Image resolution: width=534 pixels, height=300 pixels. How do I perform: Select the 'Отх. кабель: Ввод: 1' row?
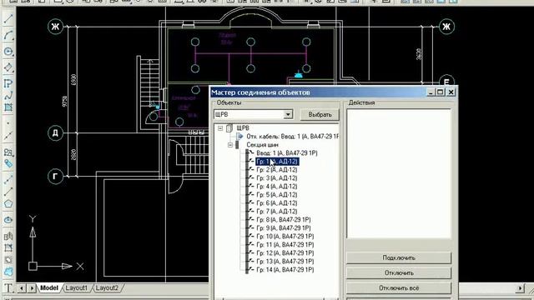pos(292,137)
